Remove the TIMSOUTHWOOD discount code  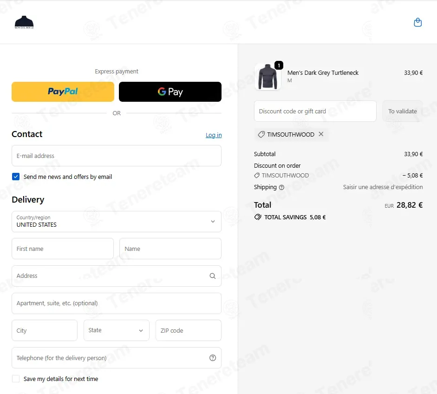tap(321, 134)
